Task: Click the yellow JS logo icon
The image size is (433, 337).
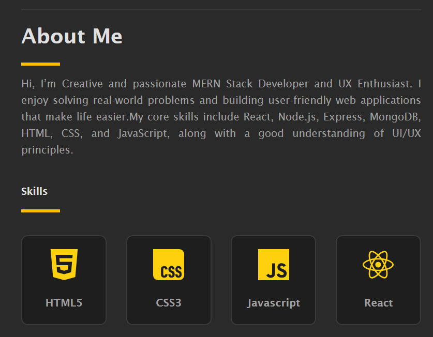Action: coord(273,265)
